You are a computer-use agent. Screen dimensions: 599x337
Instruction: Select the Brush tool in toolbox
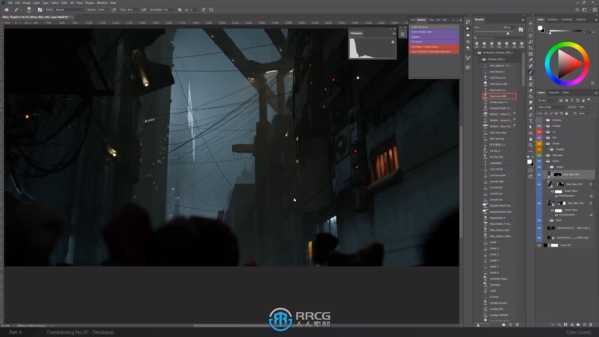(530, 72)
